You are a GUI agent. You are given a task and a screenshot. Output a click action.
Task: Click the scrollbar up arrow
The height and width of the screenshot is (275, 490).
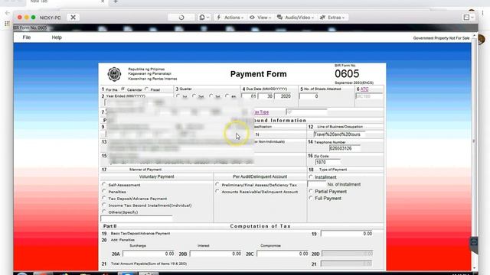click(474, 36)
